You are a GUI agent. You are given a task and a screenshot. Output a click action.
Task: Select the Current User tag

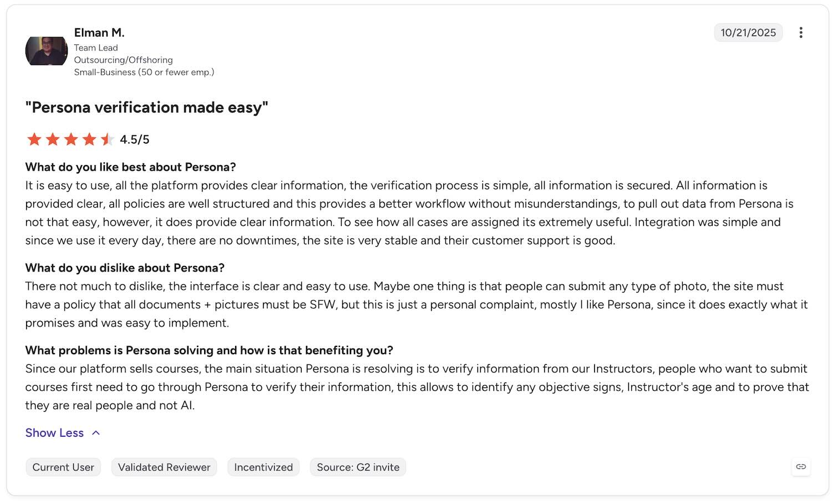pos(63,467)
